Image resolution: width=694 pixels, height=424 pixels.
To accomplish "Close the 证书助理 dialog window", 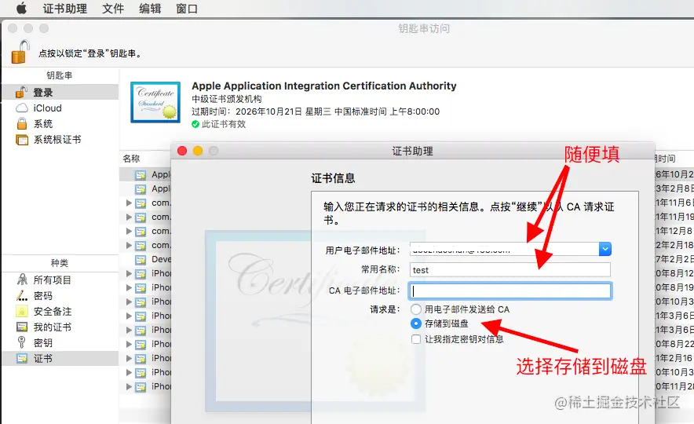I will coord(182,151).
